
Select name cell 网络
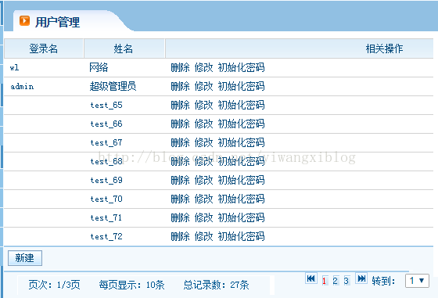tap(99, 67)
